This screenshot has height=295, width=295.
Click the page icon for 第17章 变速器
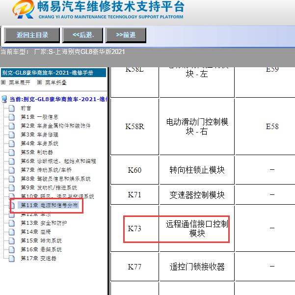(12, 259)
